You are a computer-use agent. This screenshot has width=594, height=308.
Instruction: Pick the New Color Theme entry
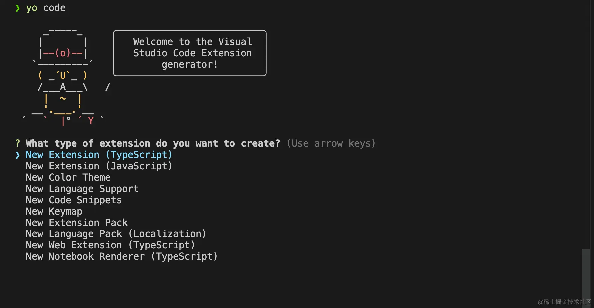pyautogui.click(x=68, y=178)
